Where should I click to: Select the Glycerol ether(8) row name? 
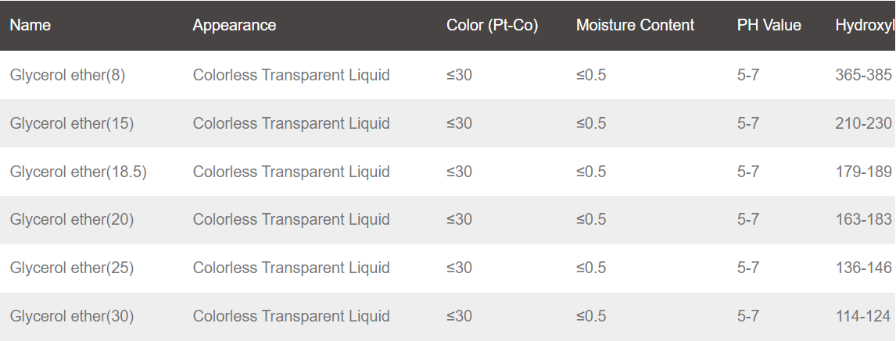click(67, 75)
